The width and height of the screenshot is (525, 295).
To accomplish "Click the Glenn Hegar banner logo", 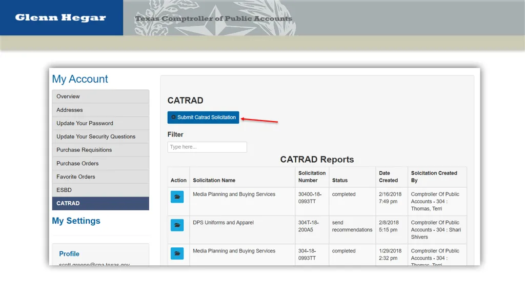I will pos(60,18).
